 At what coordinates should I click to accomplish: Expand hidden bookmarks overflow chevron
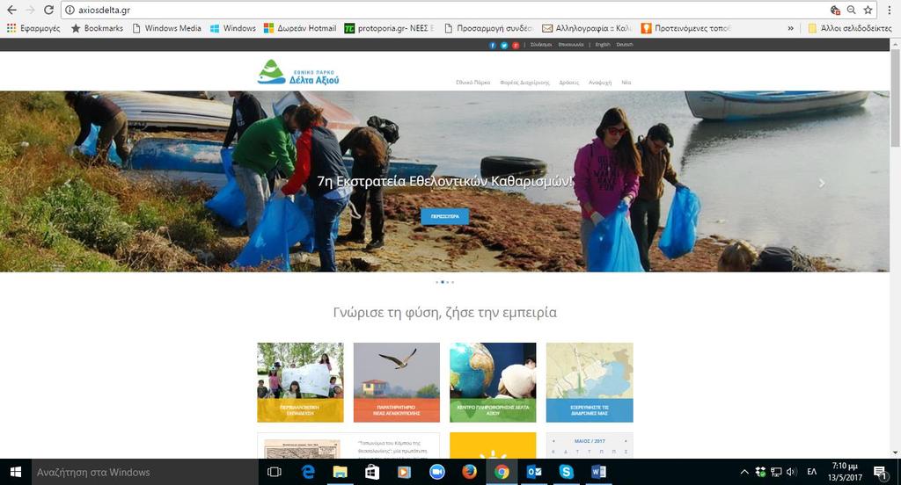pos(791,27)
